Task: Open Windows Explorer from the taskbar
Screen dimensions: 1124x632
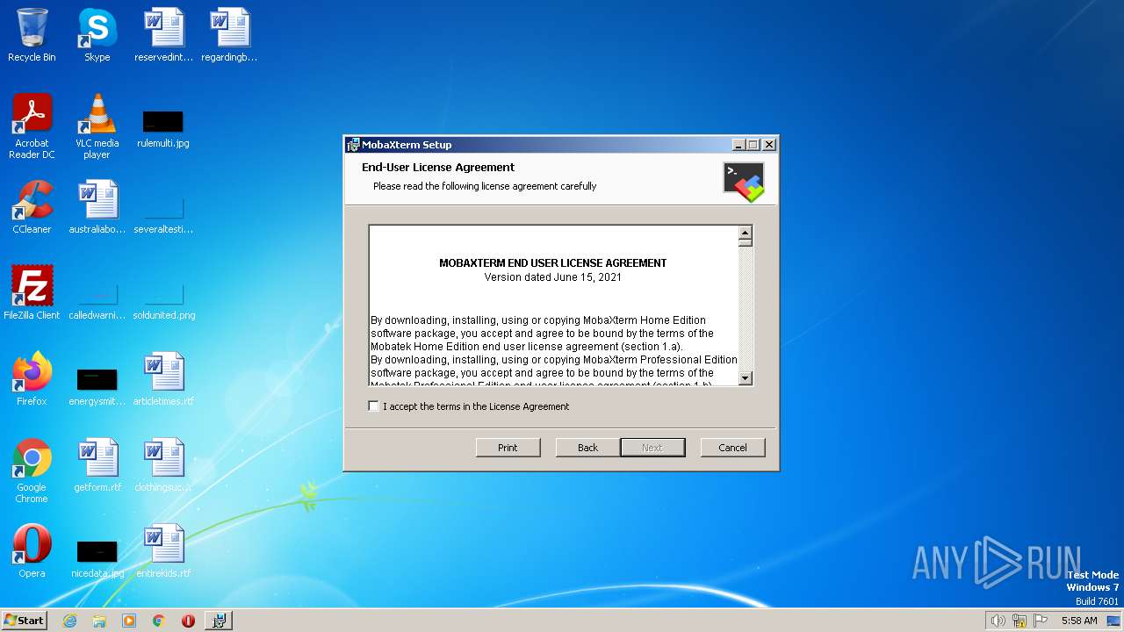Action: [x=99, y=621]
